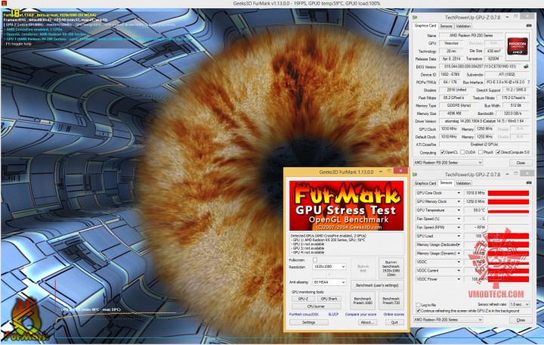Select Sensors tab in Sensors window
This screenshot has height=345, width=544.
click(x=446, y=183)
